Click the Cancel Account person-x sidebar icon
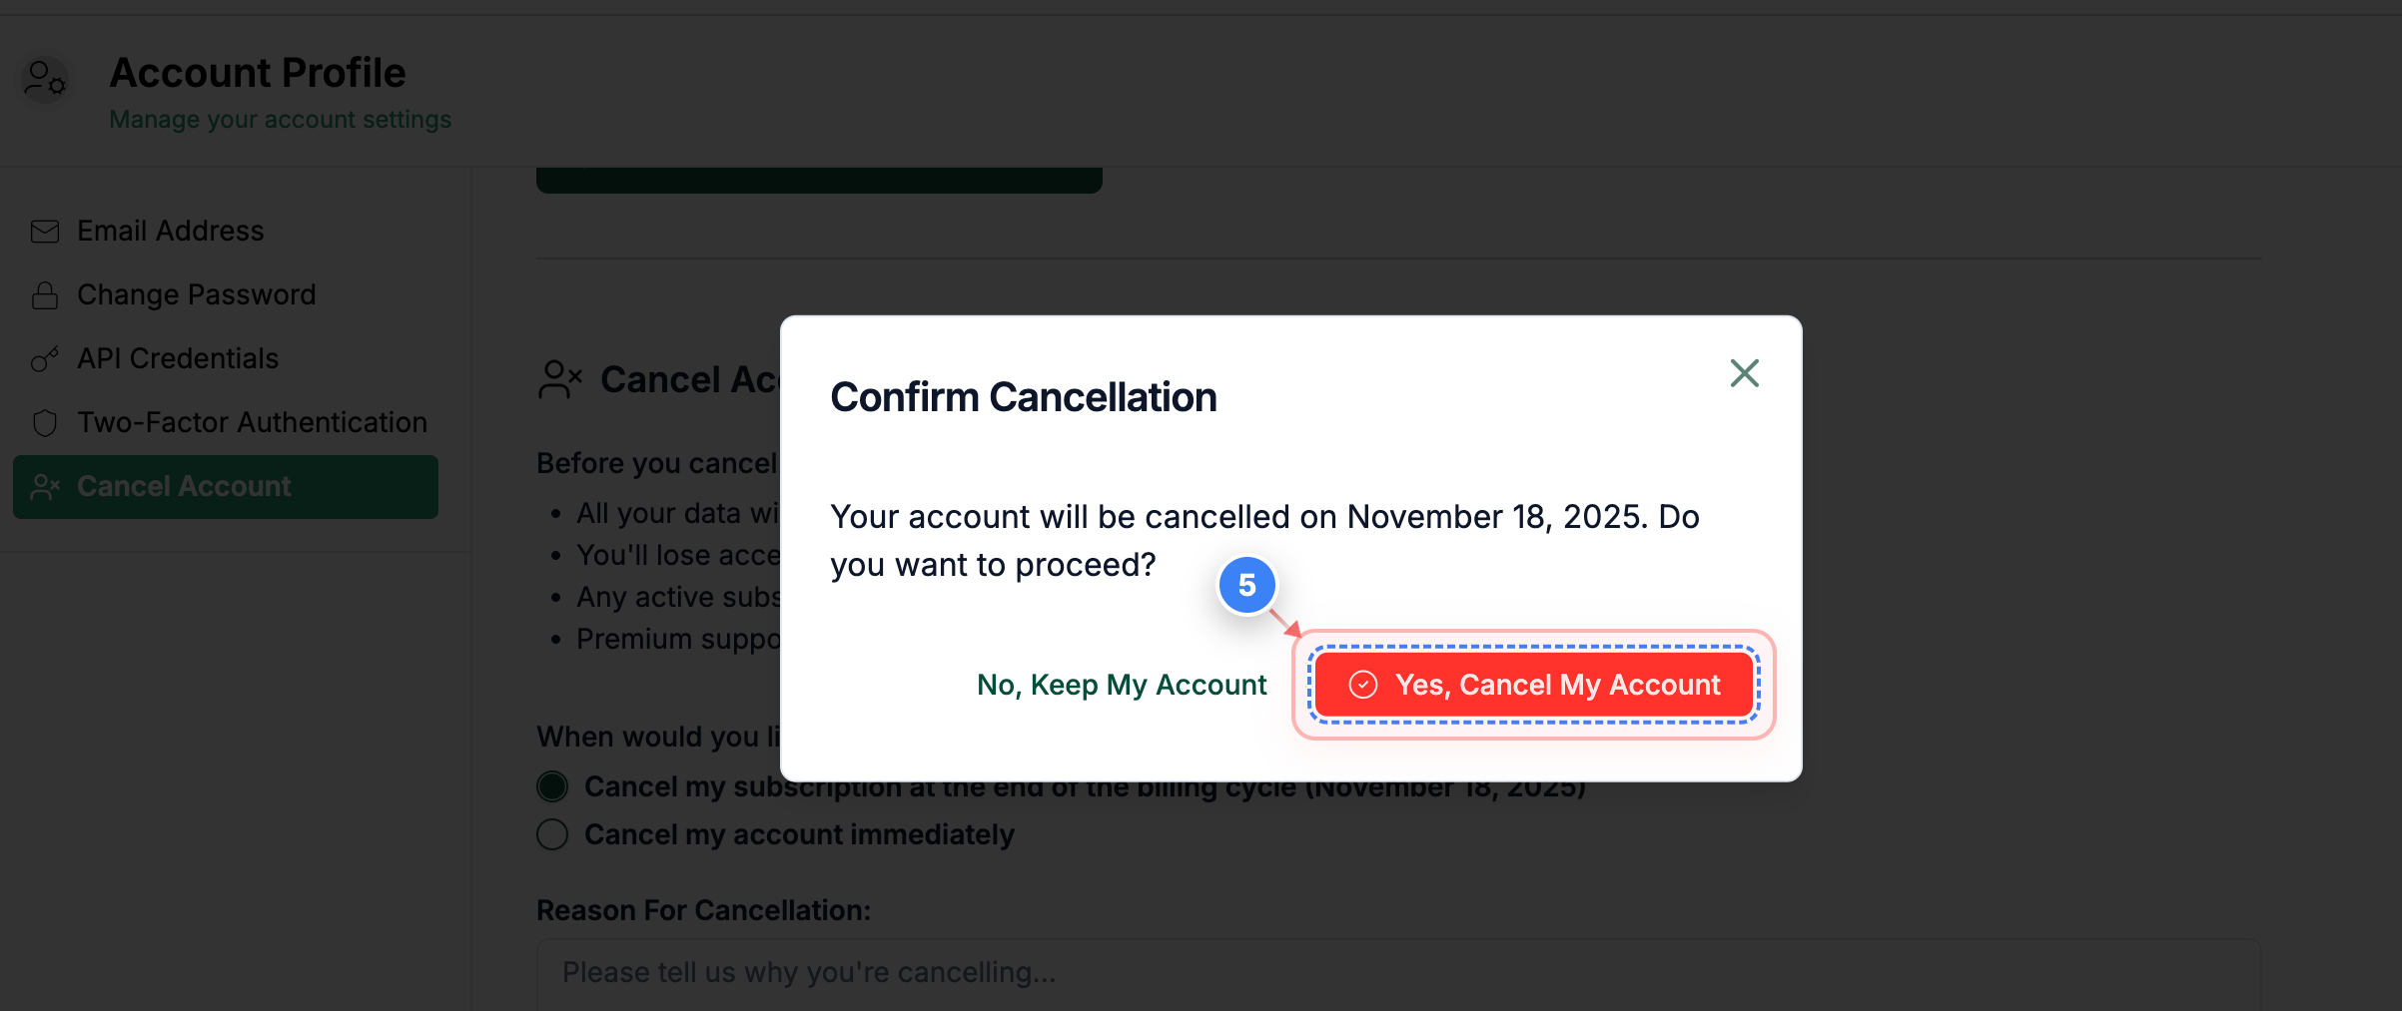Image resolution: width=2402 pixels, height=1011 pixels. [44, 486]
